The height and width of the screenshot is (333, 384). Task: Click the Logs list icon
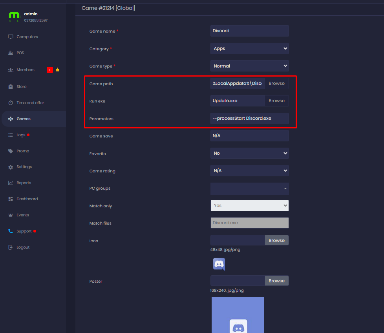[11, 135]
